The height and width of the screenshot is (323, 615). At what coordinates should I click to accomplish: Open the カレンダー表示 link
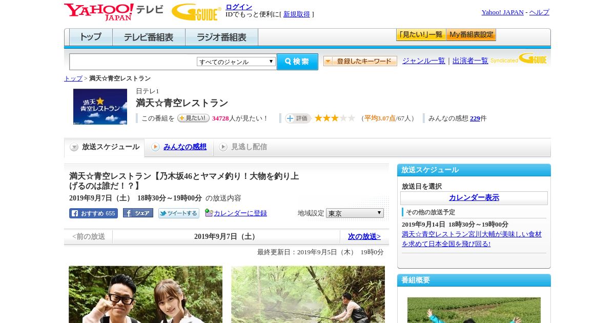click(474, 197)
